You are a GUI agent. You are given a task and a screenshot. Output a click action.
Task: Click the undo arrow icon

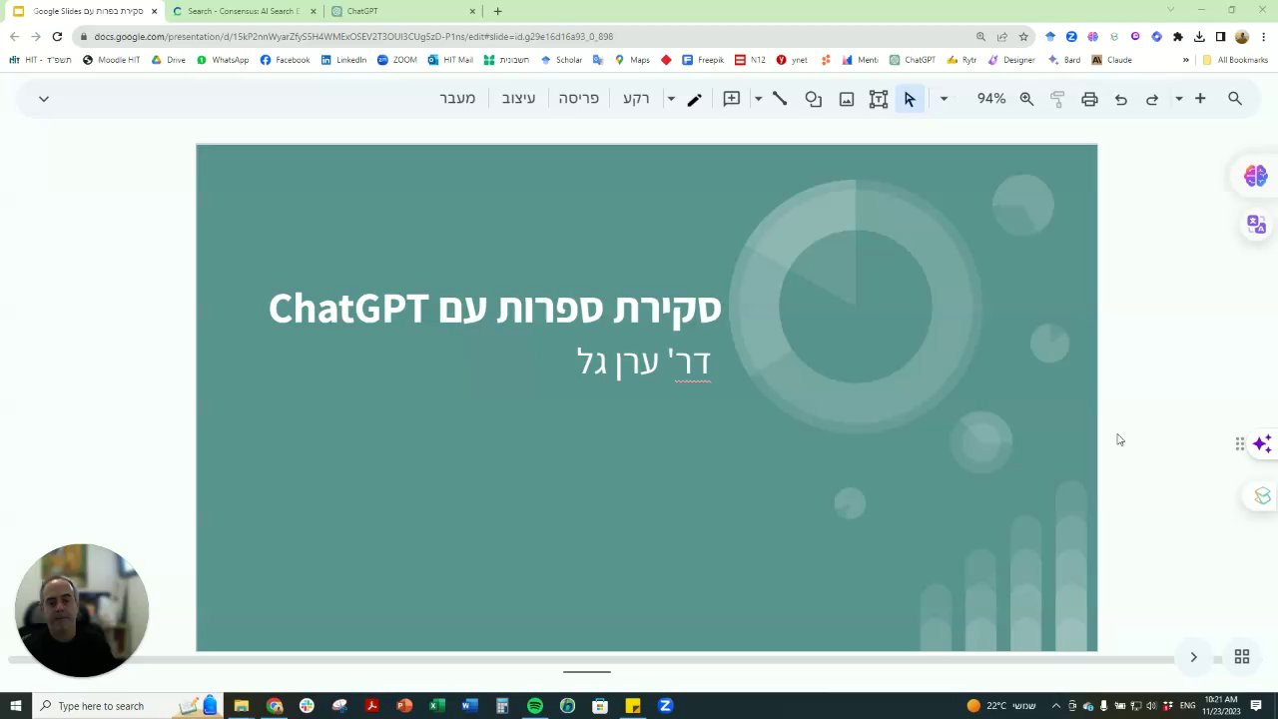coord(1120,99)
